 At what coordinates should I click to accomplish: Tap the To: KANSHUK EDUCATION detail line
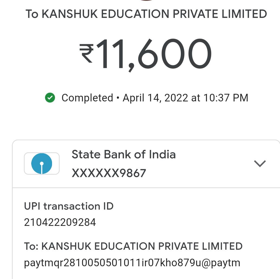[x=133, y=246]
